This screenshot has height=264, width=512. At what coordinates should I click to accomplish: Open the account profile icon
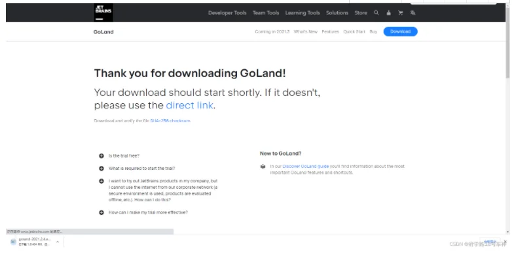coord(388,12)
